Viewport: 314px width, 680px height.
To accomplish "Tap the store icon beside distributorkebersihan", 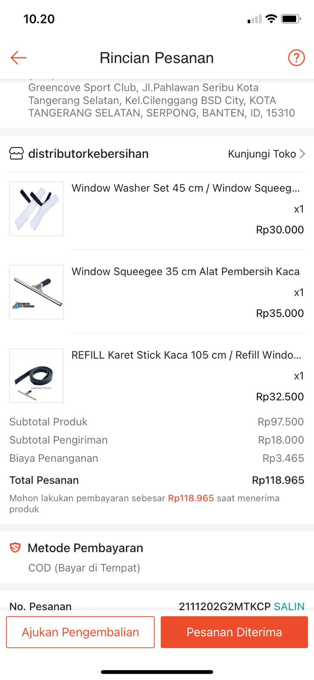I will 17,153.
